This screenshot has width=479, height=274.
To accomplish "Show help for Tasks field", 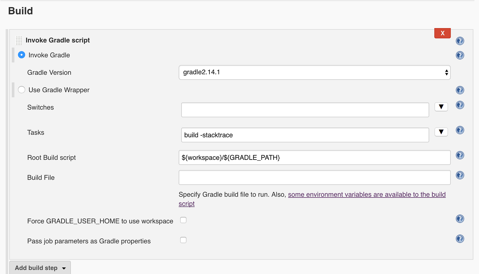I will (460, 130).
